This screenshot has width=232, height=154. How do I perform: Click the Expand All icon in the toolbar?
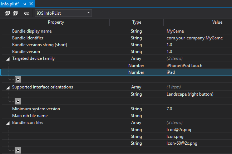[7, 13]
